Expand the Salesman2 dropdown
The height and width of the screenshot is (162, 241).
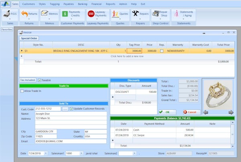(x=134, y=153)
